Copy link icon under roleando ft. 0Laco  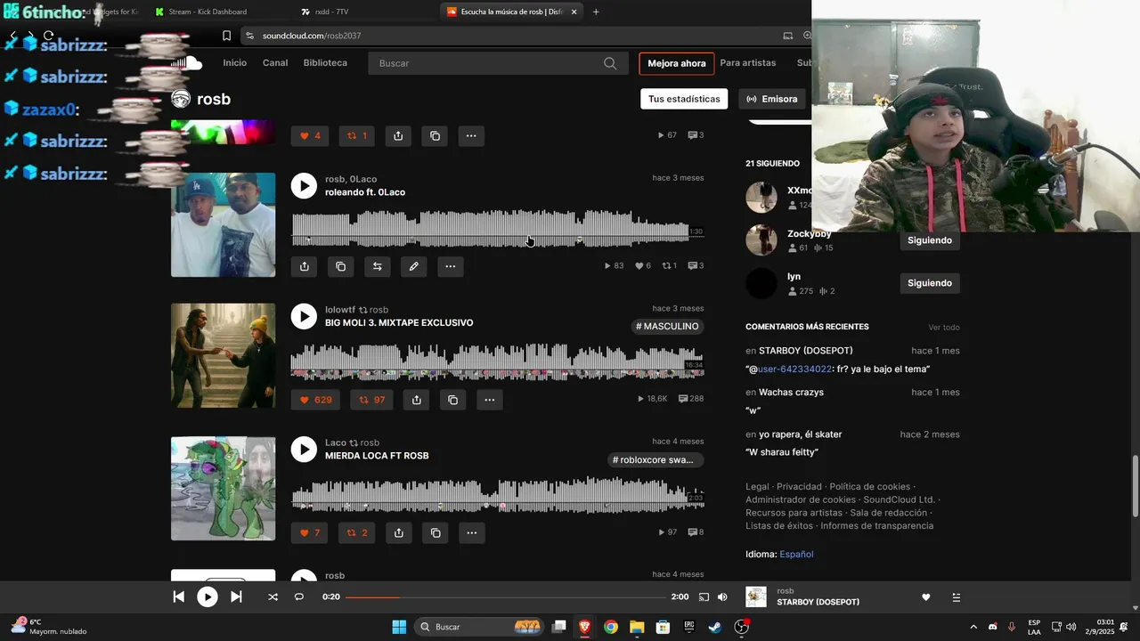[341, 266]
